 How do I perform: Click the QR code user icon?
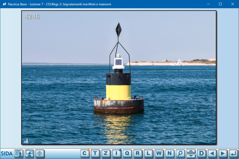click(x=19, y=153)
